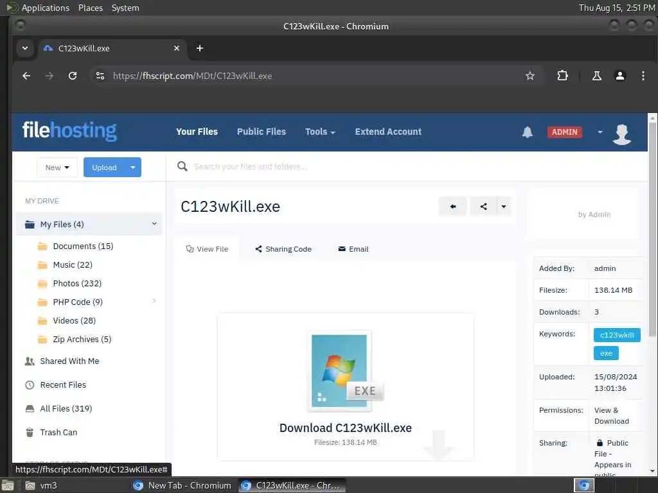The width and height of the screenshot is (658, 493).
Task: Open site information icon in address bar
Action: point(100,76)
